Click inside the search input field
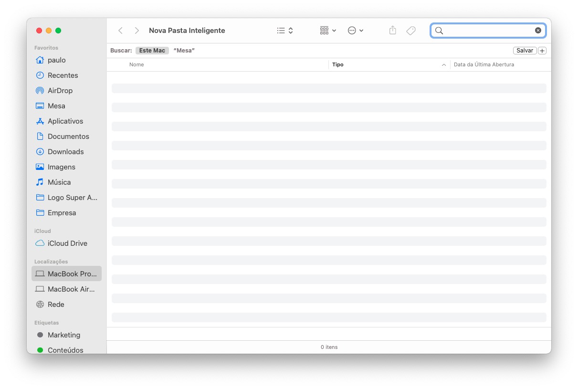 (x=487, y=31)
